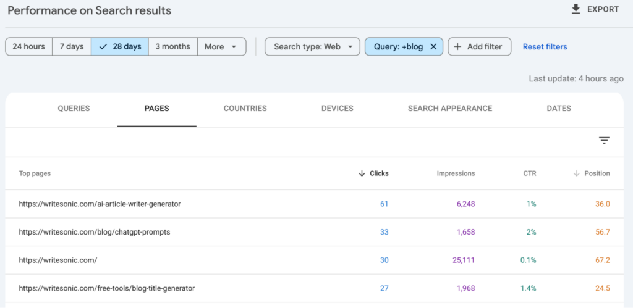This screenshot has width=633, height=308.
Task: Click the 1,968 impressions value
Action: [466, 289]
